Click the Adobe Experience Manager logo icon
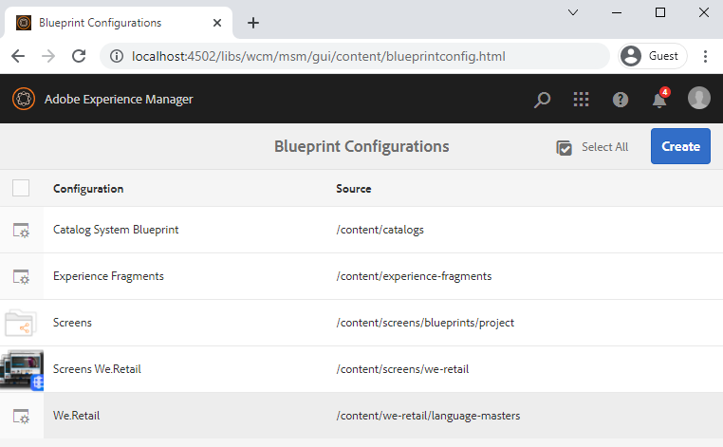 point(24,99)
